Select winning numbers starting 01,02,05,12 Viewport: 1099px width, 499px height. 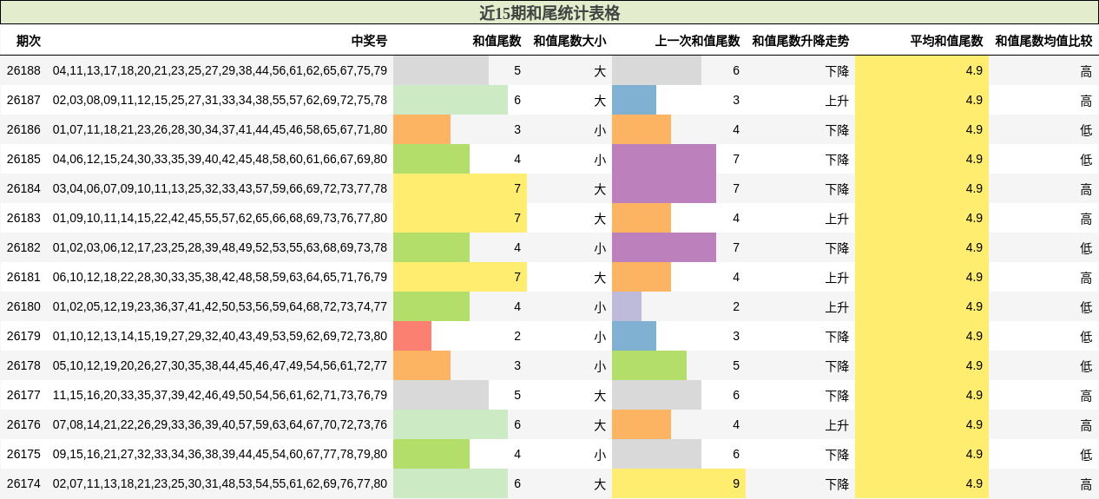tap(220, 306)
